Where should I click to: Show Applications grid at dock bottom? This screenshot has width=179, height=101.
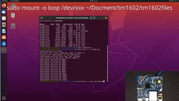pyautogui.click(x=4, y=98)
